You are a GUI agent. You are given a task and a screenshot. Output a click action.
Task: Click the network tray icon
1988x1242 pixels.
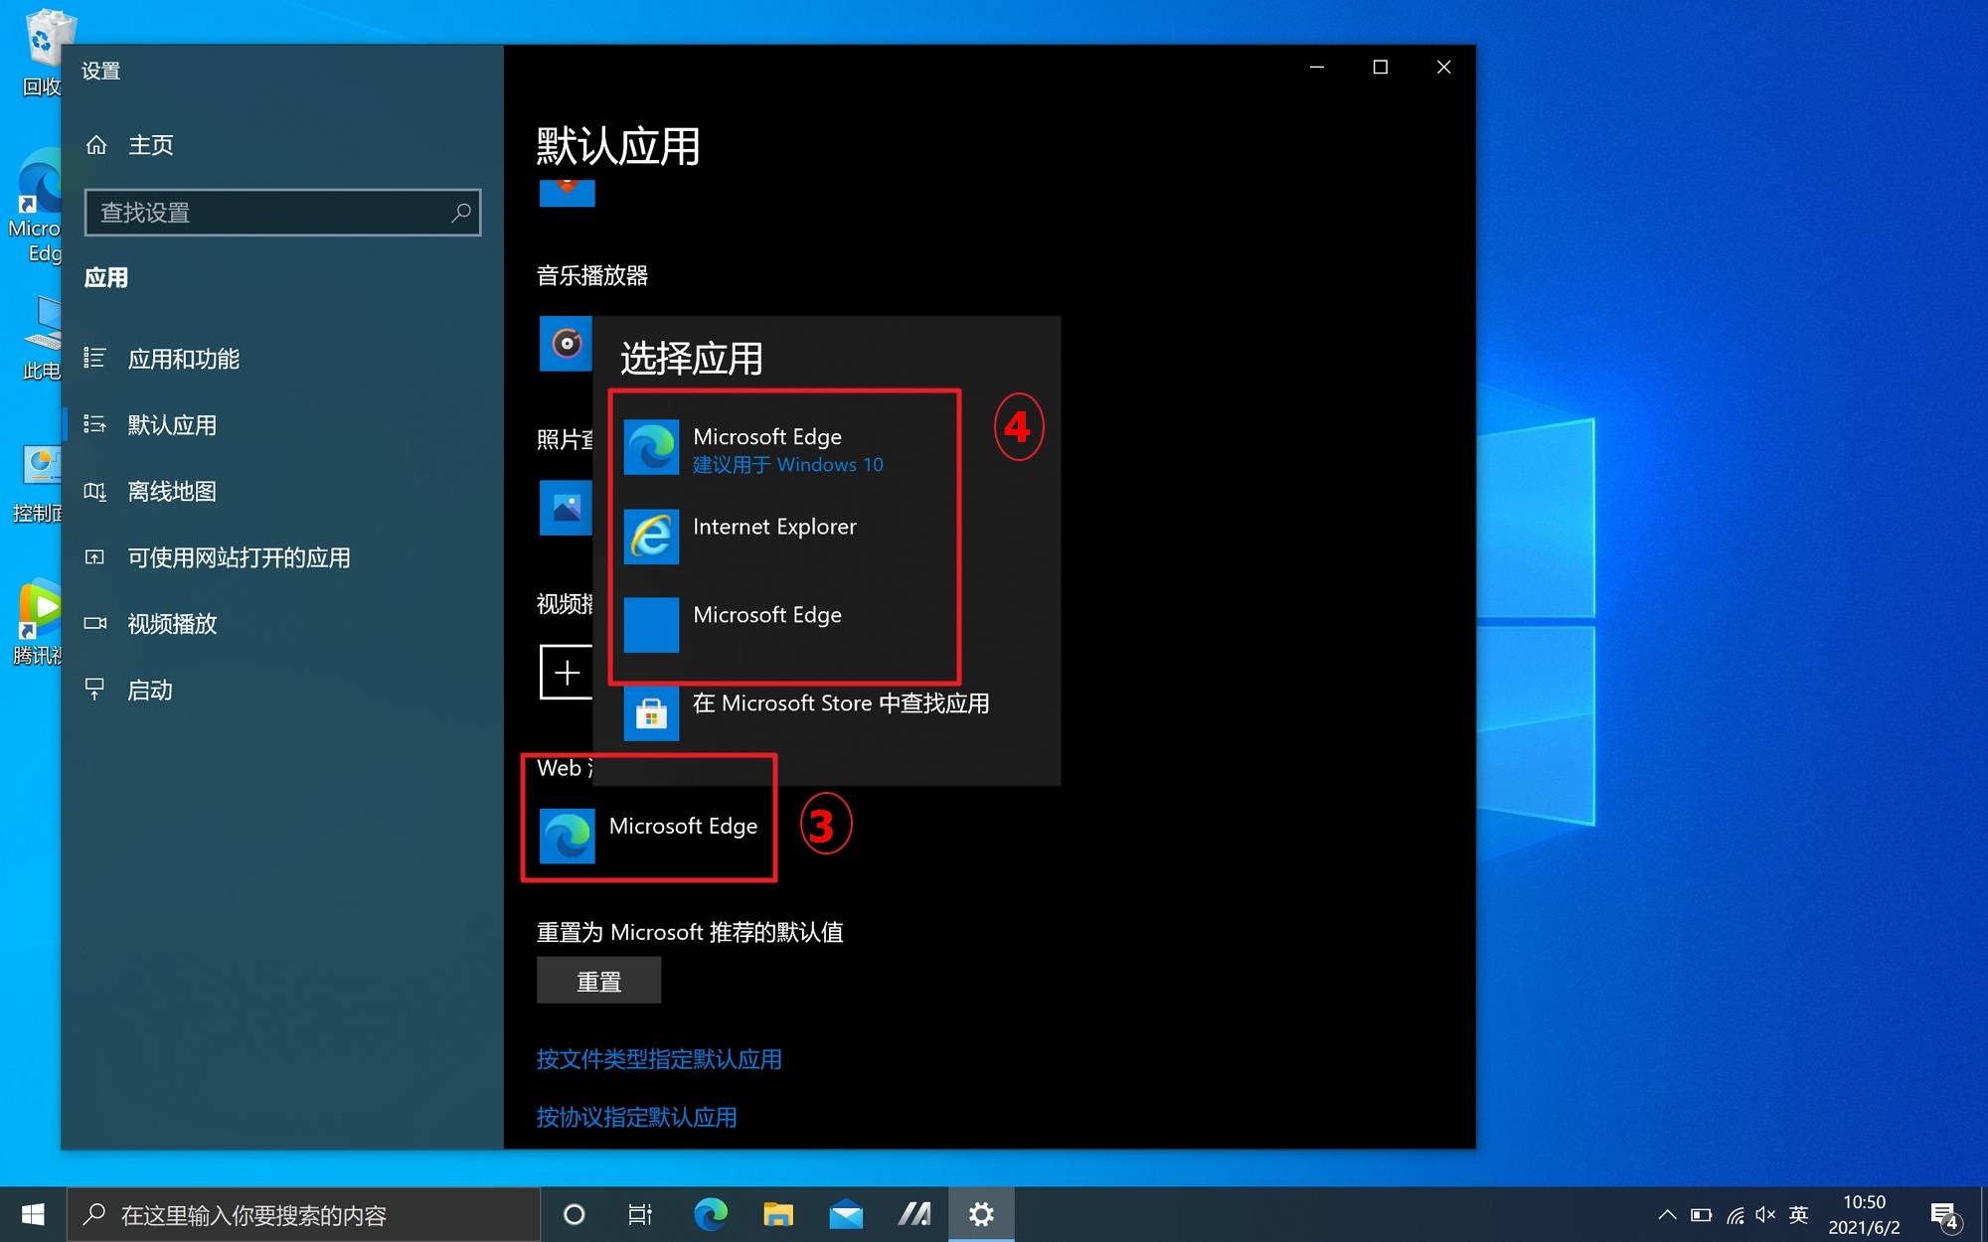pyautogui.click(x=1735, y=1214)
